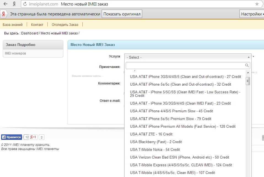
Task: Choose 'USA AT&T ZTE - 16 Credit' option
Action: point(151,134)
